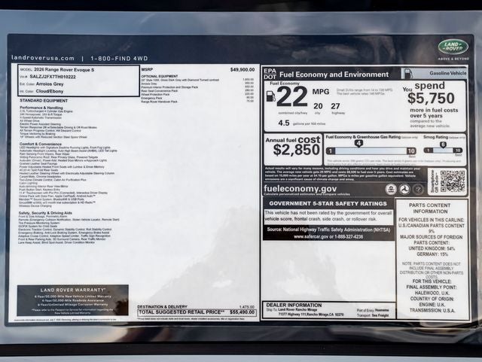The width and height of the screenshot is (482, 362).
Task: Click the 27 highway MPG value
Action: tap(335, 106)
